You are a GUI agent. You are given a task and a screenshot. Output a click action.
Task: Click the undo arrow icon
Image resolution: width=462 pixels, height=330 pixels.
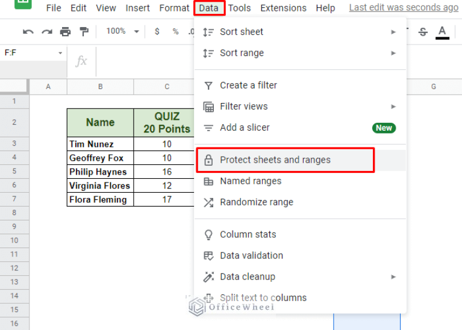coord(28,31)
